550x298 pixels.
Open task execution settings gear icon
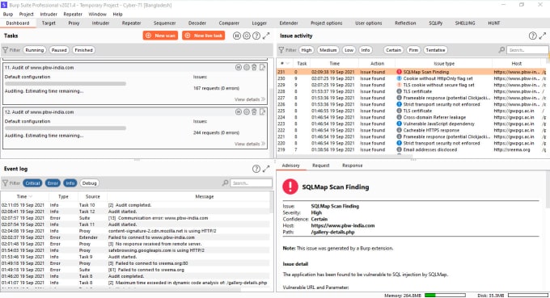coord(247,36)
